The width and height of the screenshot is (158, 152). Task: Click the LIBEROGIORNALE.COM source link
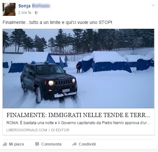pyautogui.click(x=27, y=130)
